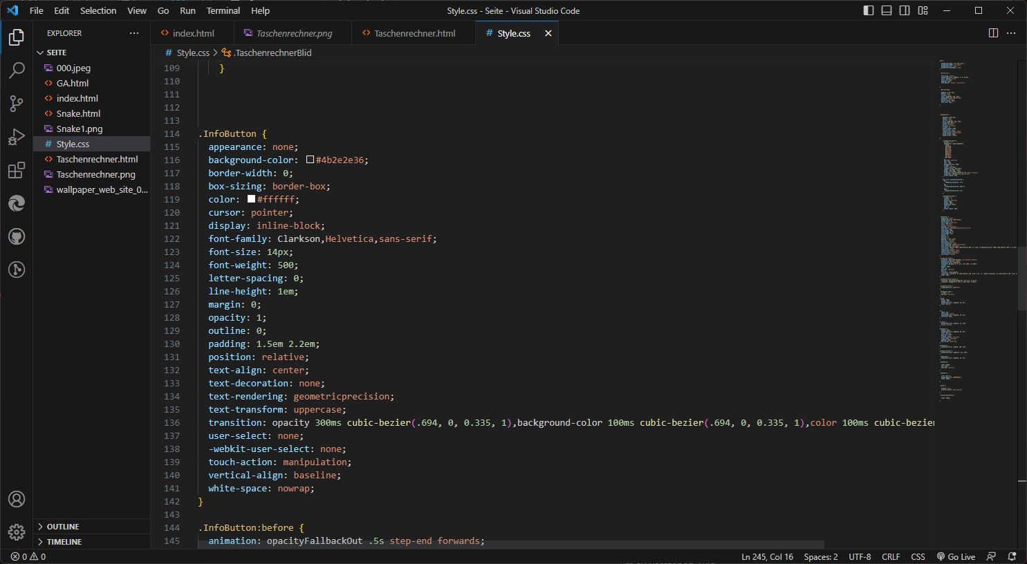Open the Terminal menu

click(x=223, y=10)
